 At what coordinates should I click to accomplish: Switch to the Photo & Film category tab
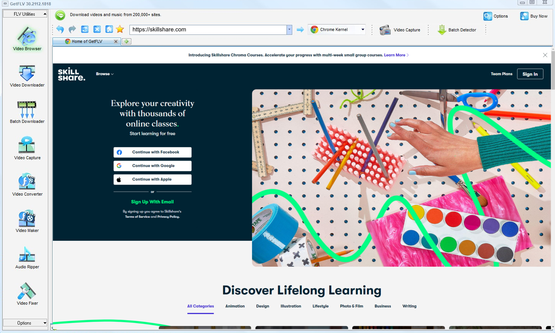click(352, 306)
